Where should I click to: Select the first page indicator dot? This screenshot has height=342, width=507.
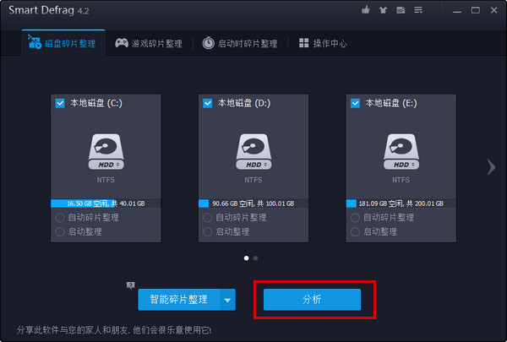(x=247, y=258)
